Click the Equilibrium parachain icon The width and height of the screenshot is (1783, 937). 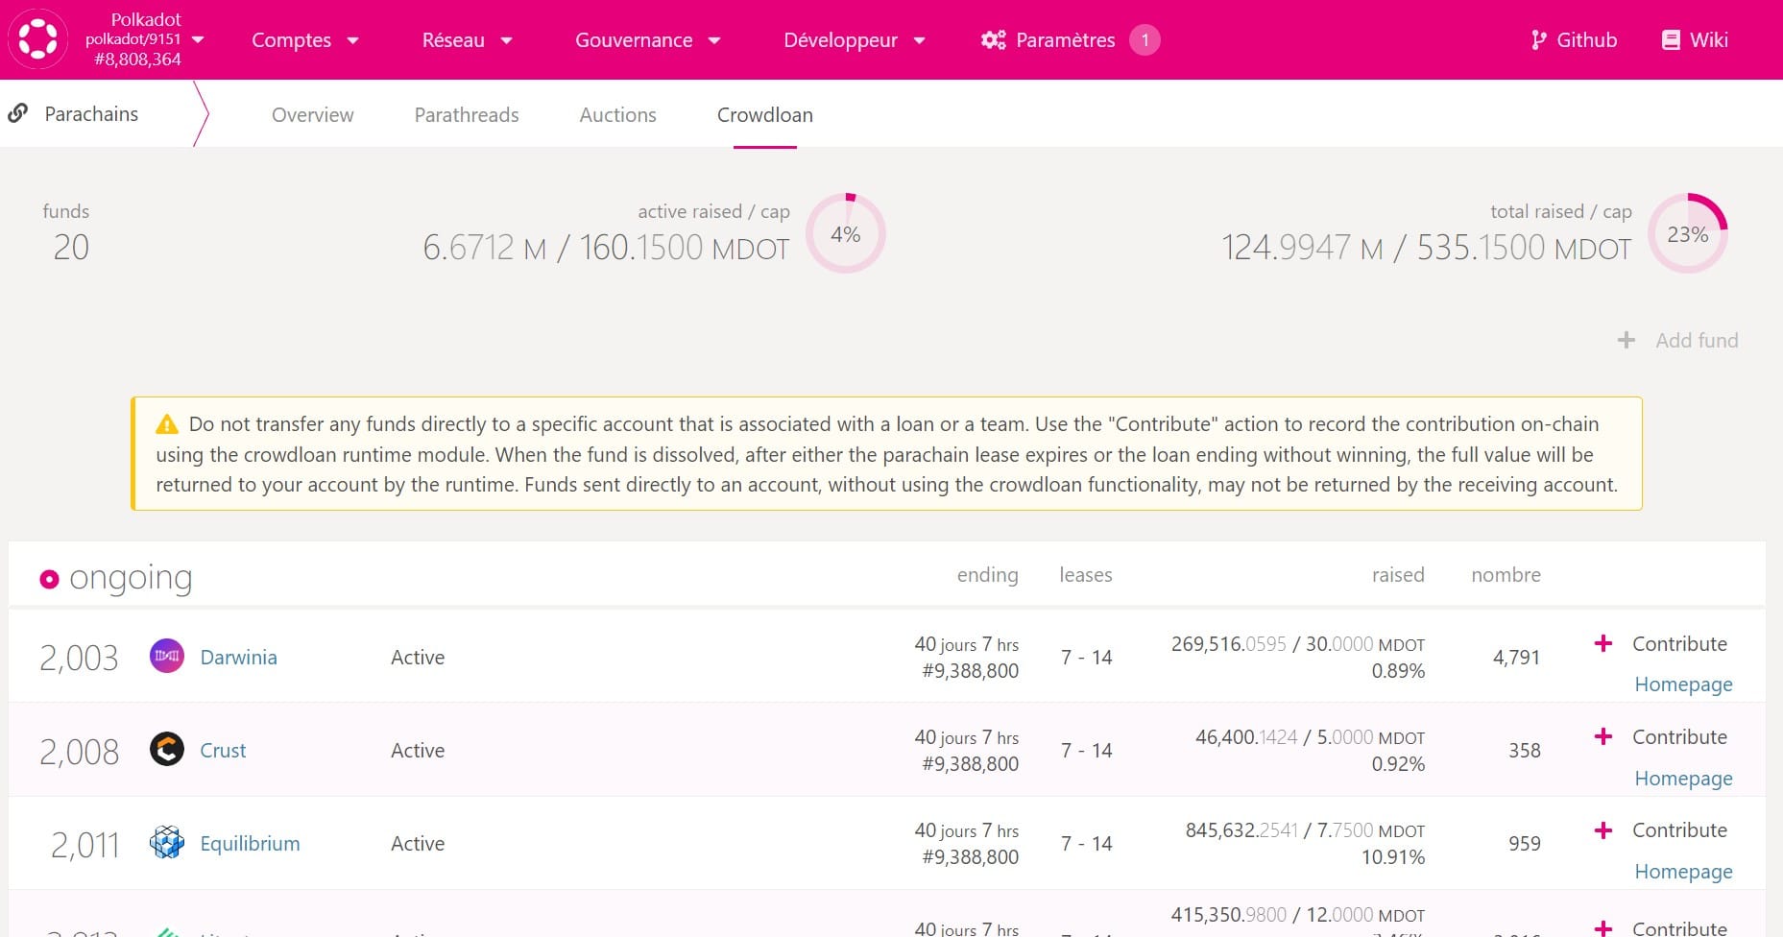pyautogui.click(x=167, y=843)
